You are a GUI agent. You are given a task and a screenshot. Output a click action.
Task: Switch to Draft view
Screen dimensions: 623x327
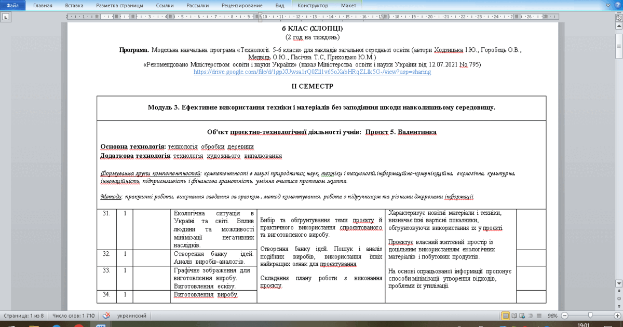[x=539, y=316]
